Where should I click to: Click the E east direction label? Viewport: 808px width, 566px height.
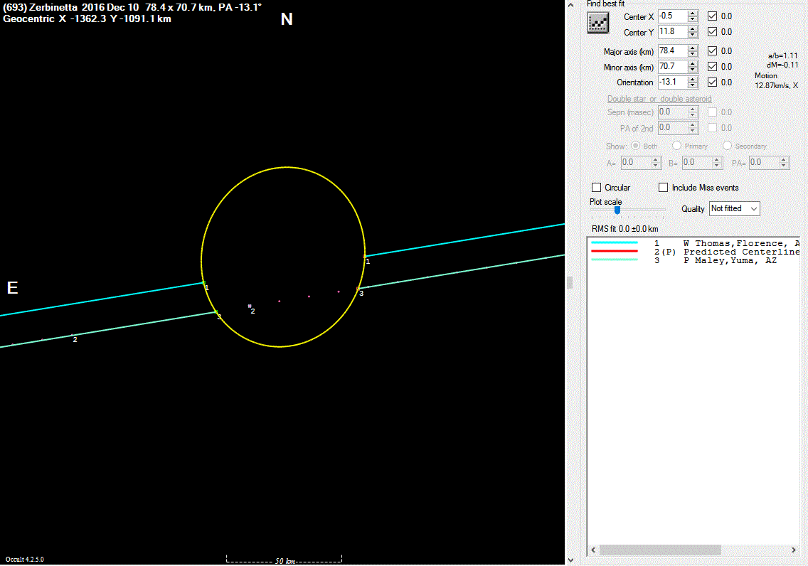12,287
